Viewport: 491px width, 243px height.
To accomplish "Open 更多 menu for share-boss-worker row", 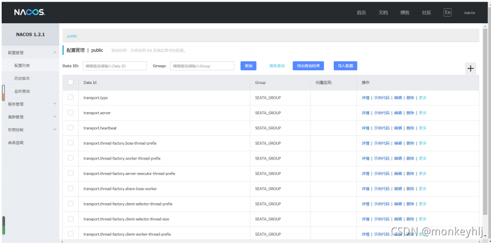I will pyautogui.click(x=423, y=189).
